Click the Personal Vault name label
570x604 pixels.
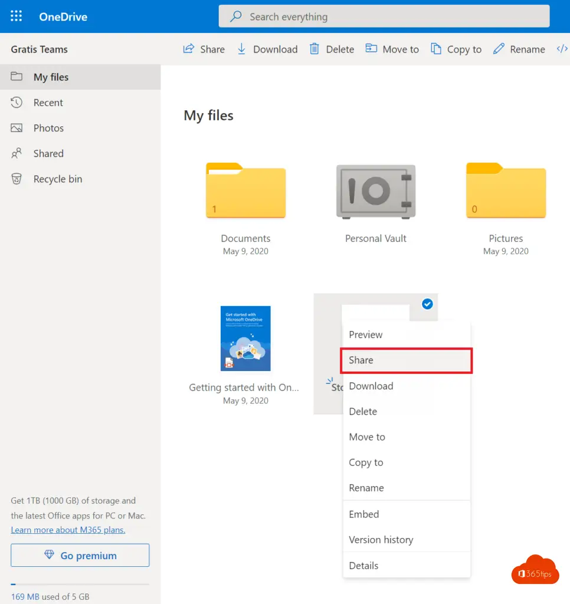pyautogui.click(x=376, y=238)
